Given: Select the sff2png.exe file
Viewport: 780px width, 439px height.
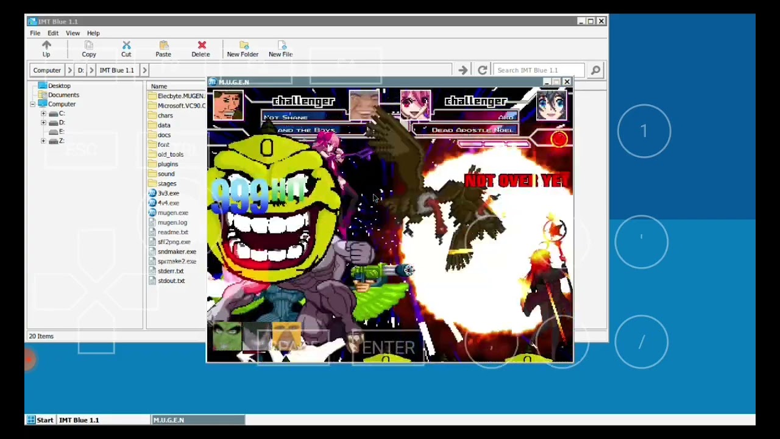Looking at the screenshot, I should click(x=170, y=242).
